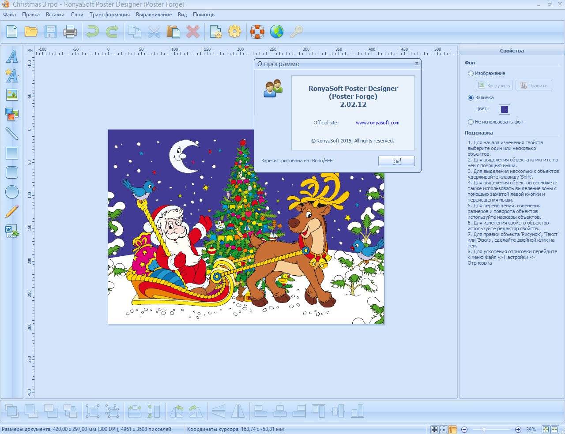Click the zoom slider handle
Image resolution: width=565 pixels, height=434 pixels.
point(484,429)
